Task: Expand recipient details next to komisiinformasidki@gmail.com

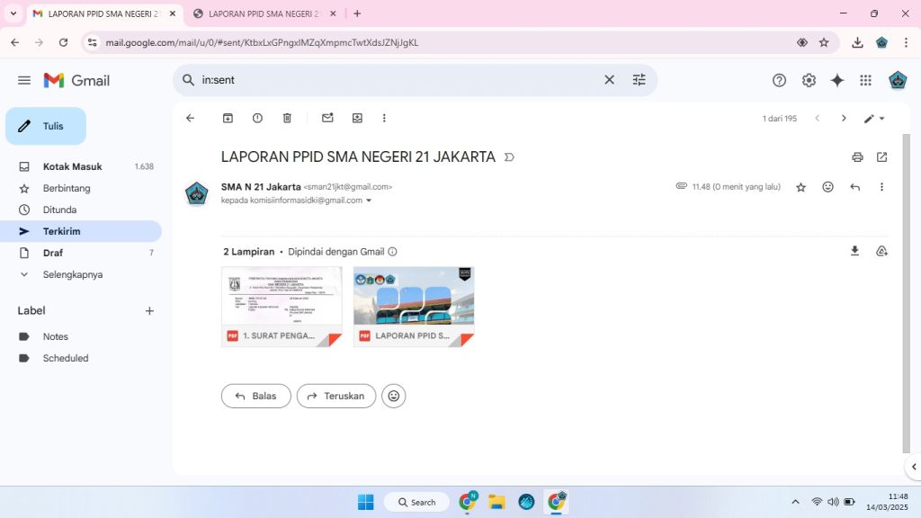Action: pyautogui.click(x=369, y=201)
